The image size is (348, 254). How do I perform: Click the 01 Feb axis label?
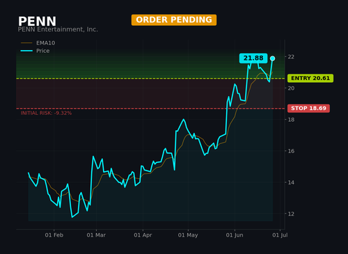[x=54, y=235]
